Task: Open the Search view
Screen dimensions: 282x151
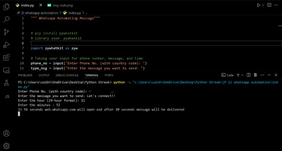Action: (6, 19)
